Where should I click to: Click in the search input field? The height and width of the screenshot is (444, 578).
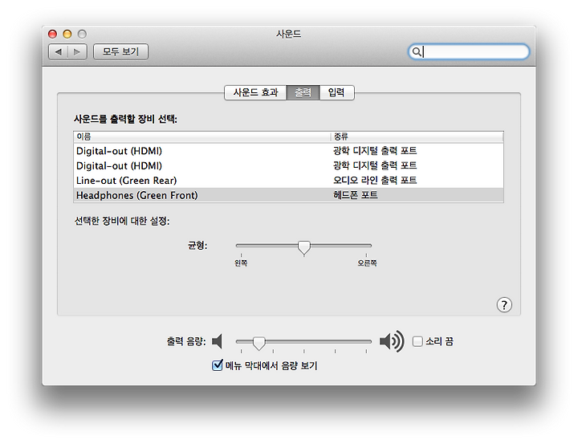469,51
